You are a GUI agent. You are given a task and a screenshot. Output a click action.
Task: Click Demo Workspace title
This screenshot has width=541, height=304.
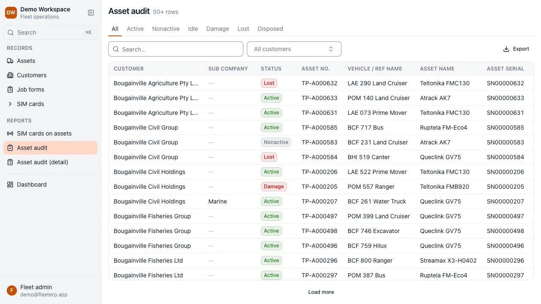[45, 9]
